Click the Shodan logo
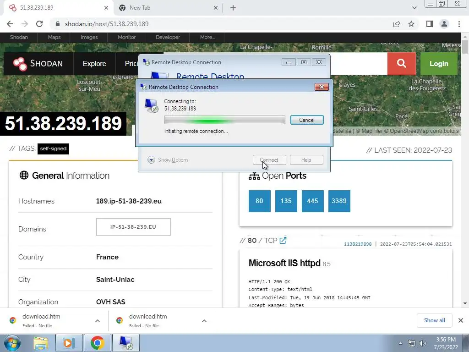This screenshot has height=352, width=469. tap(38, 63)
